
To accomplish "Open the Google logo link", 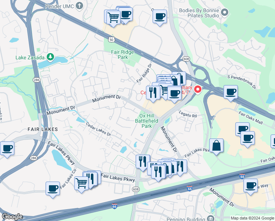I will tap(12, 217).
